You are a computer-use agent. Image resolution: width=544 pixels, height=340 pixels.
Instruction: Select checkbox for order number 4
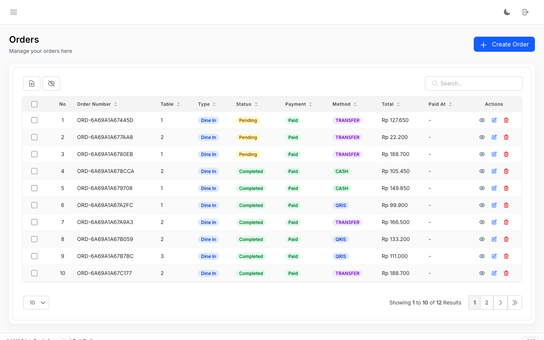34,171
